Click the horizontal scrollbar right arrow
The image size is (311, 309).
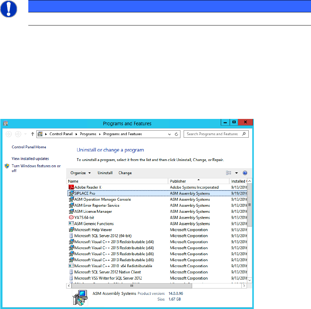tap(244, 286)
